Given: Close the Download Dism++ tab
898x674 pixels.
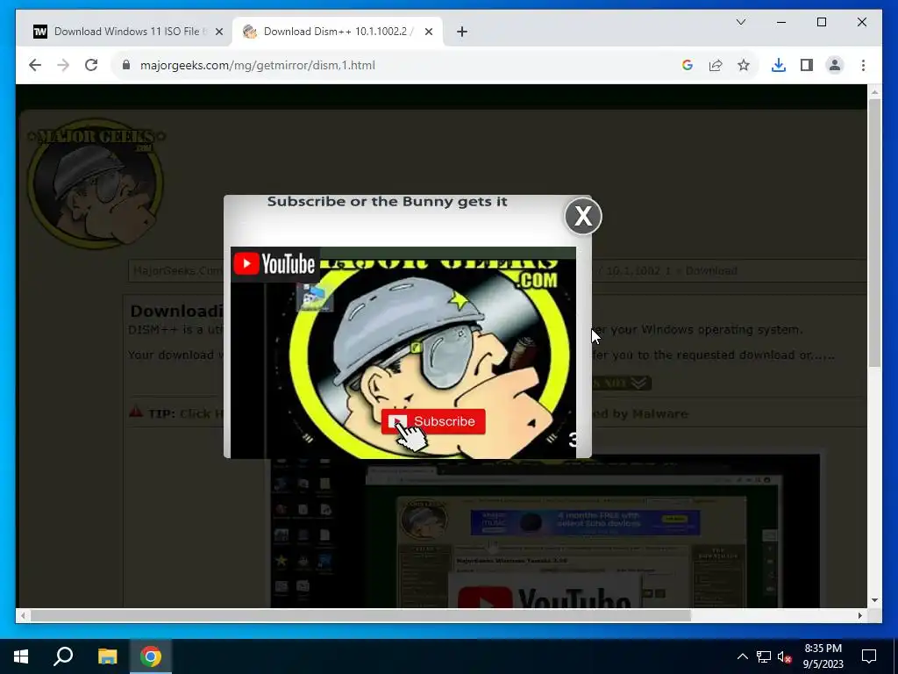Looking at the screenshot, I should tap(428, 32).
